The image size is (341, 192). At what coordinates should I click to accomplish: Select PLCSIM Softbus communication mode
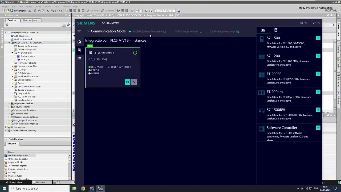149,31
